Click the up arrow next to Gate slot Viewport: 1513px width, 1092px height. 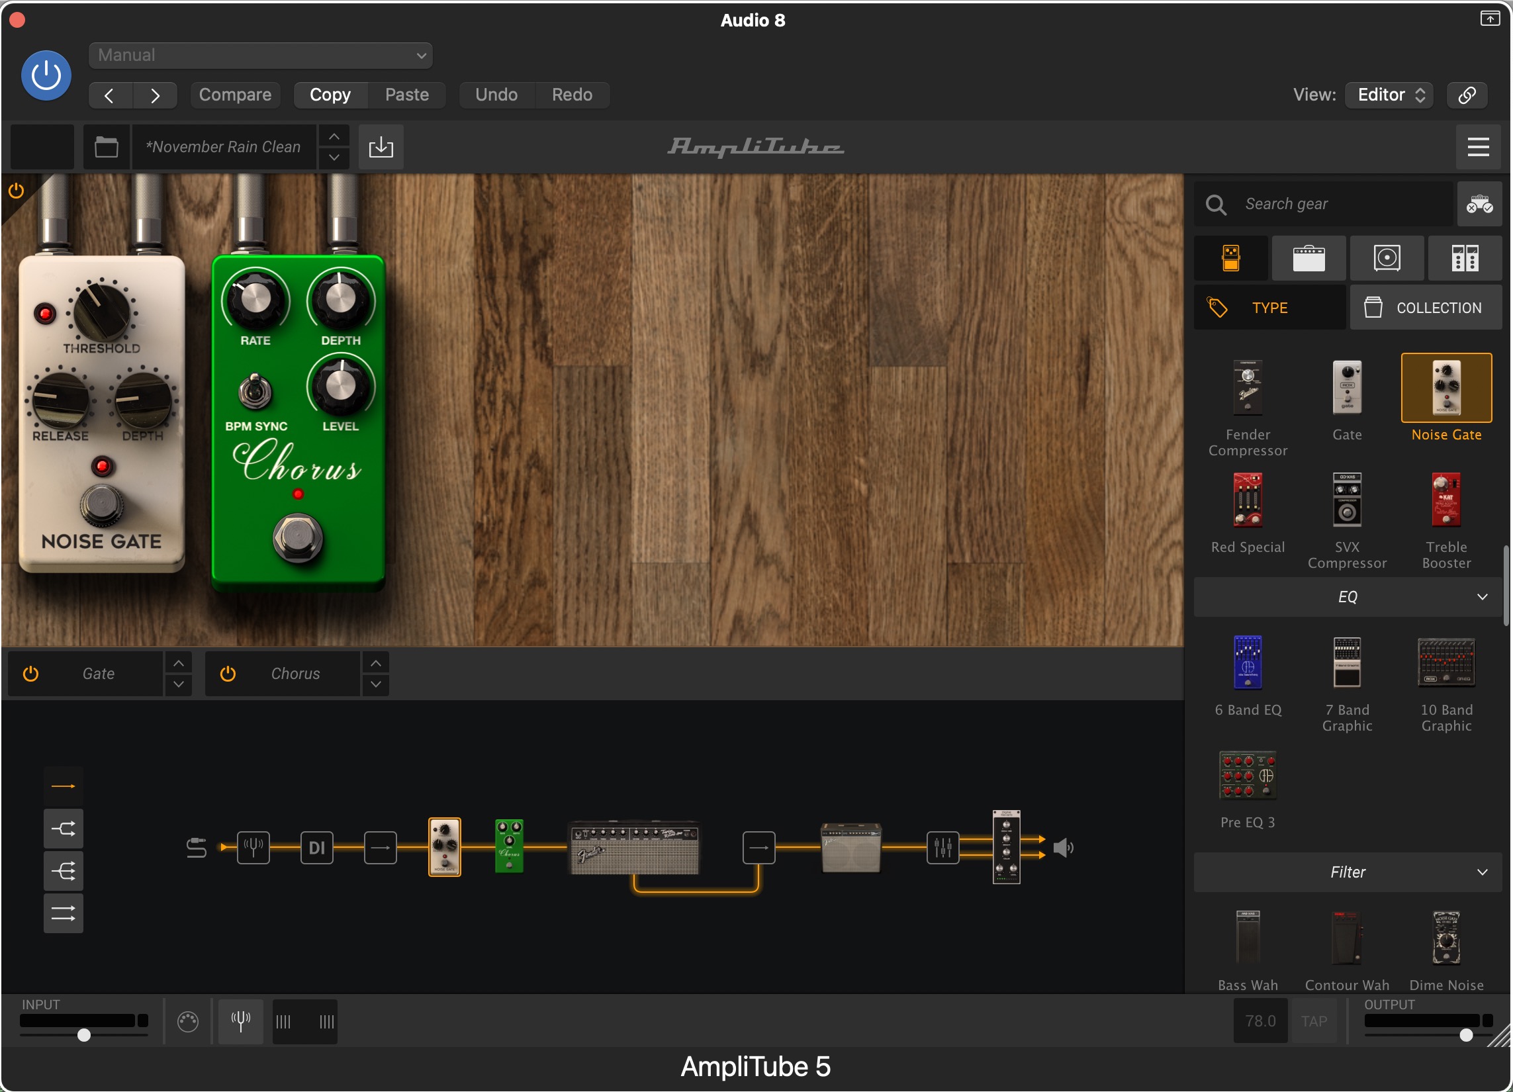[x=179, y=663]
